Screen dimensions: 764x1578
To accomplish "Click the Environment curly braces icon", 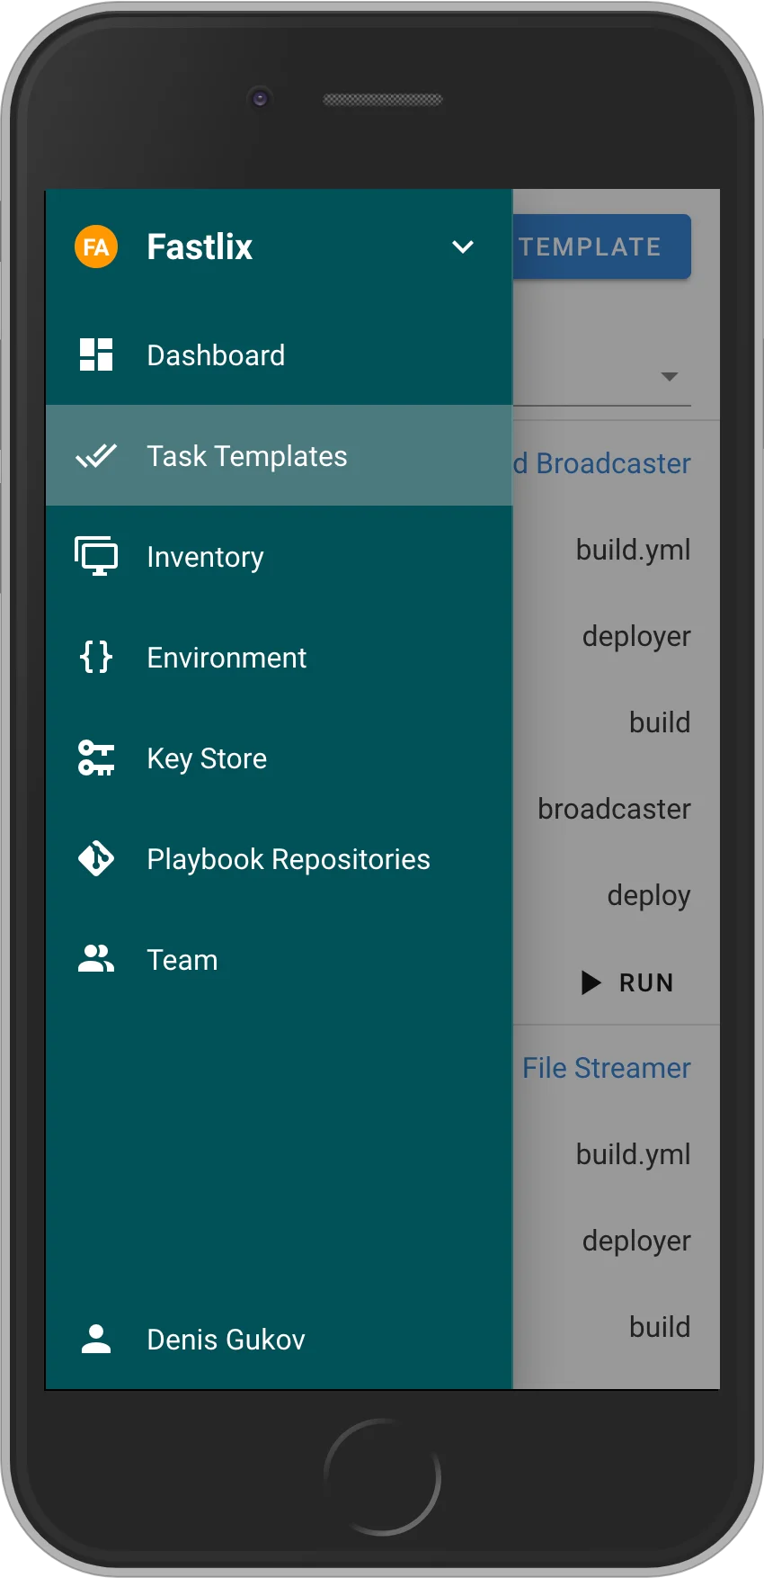I will pyautogui.click(x=96, y=657).
